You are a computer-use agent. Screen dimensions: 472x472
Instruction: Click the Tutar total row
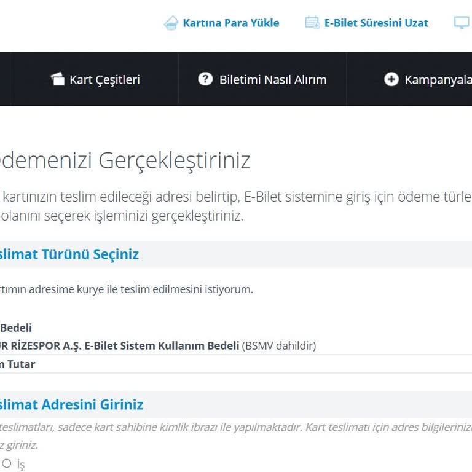[236, 364]
